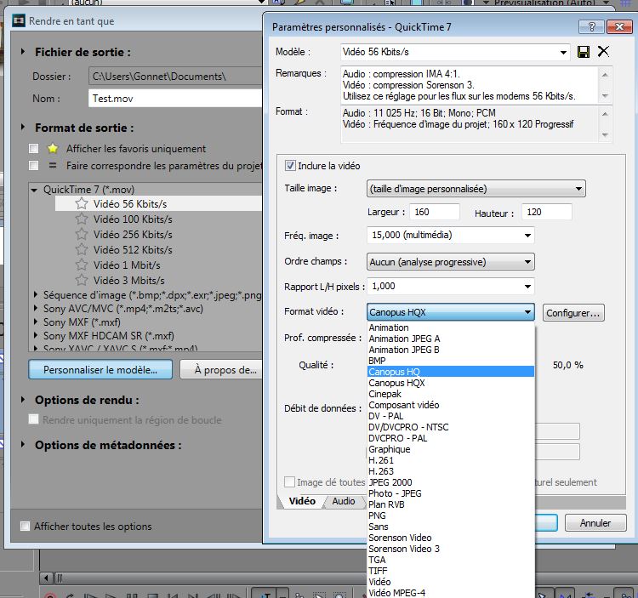Enable Afficher les favoris uniquement
The image size is (638, 598).
click(x=34, y=149)
